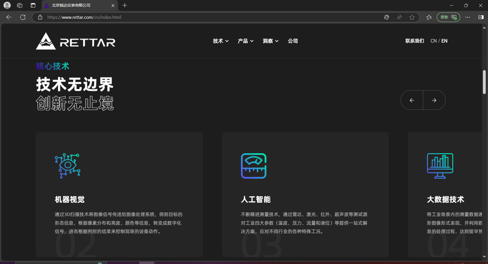Refresh the current page
The image size is (488, 264).
pyautogui.click(x=23, y=17)
